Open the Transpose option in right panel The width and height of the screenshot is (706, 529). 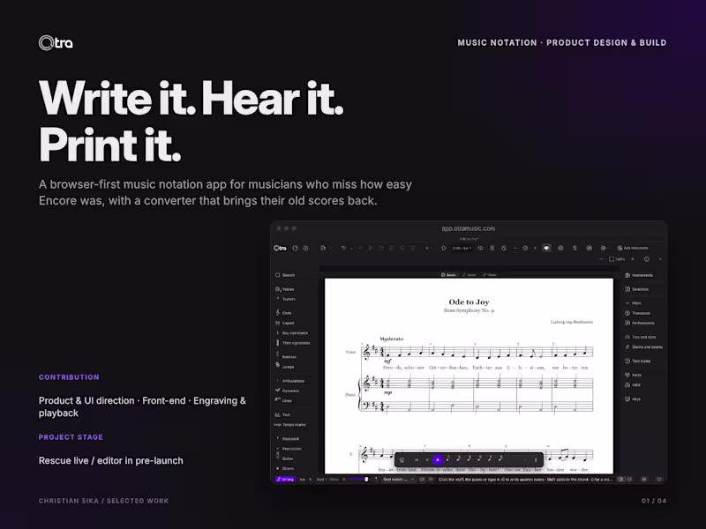coord(637,313)
